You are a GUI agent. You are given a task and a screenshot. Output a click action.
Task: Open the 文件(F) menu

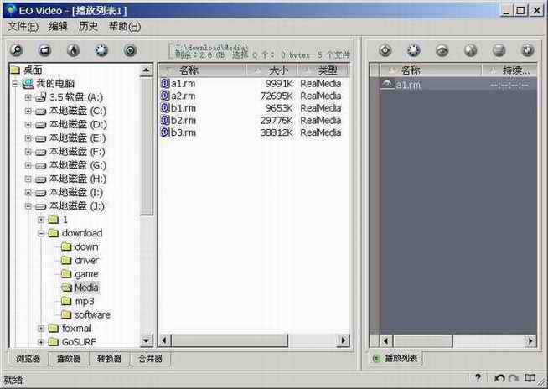click(23, 27)
